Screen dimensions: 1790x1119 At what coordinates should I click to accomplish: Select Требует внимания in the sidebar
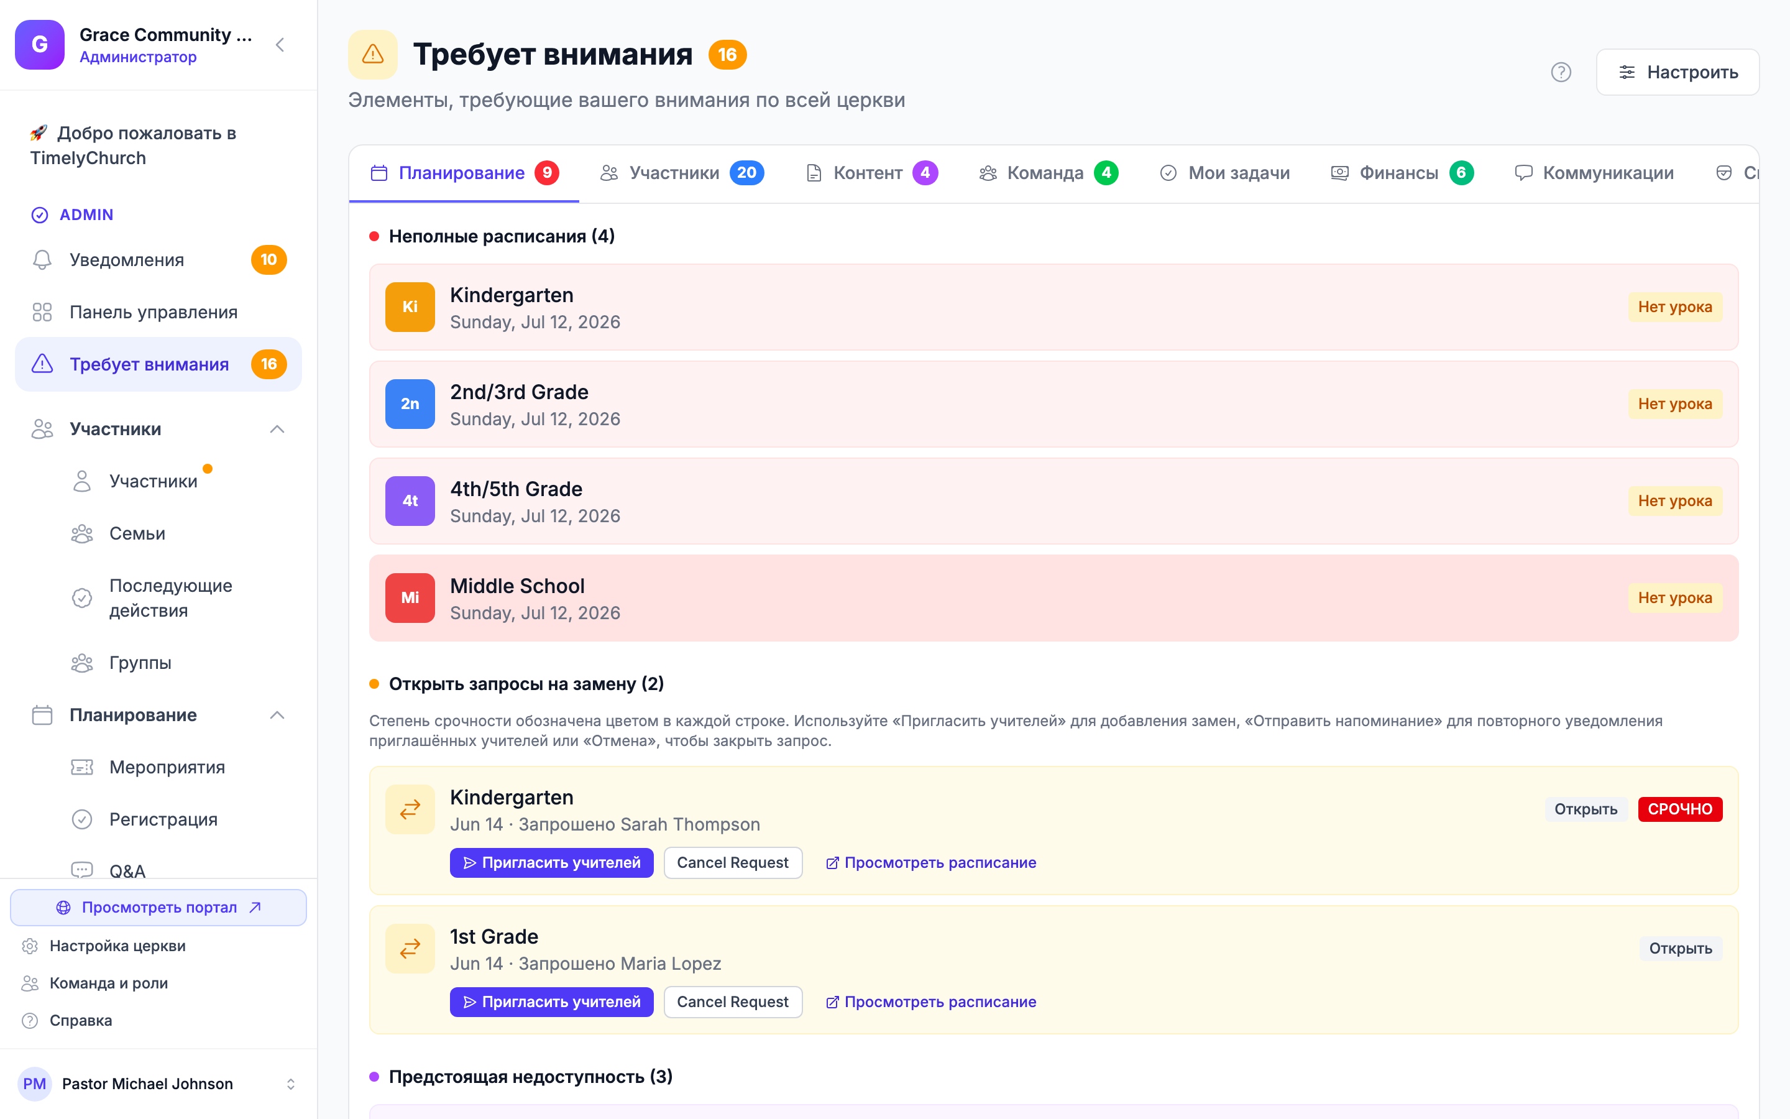[158, 364]
